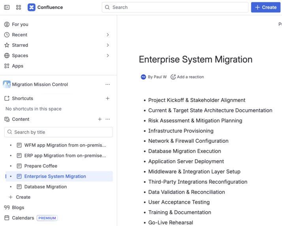Click 'Go-Live Rehearsal' bullet text
The height and width of the screenshot is (226, 282).
tap(171, 223)
